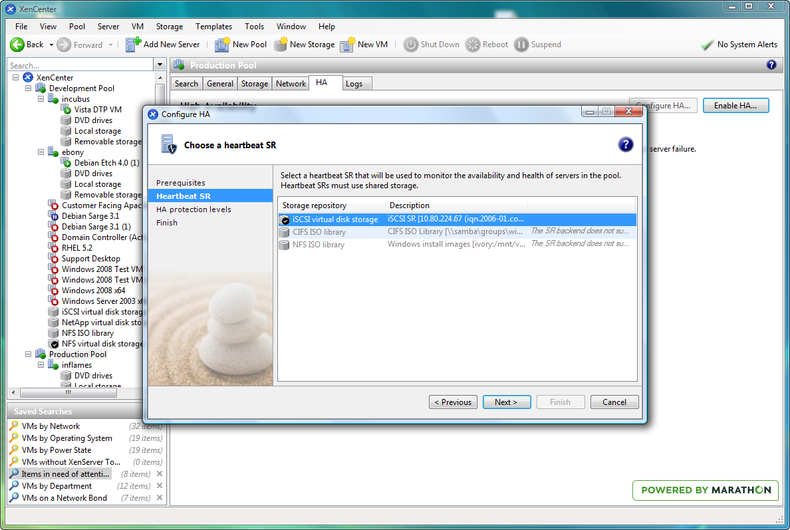Collapse the incubus server node

pyautogui.click(x=41, y=98)
